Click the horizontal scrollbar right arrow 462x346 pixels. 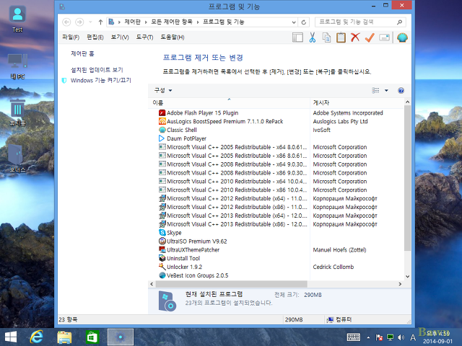[400, 284]
